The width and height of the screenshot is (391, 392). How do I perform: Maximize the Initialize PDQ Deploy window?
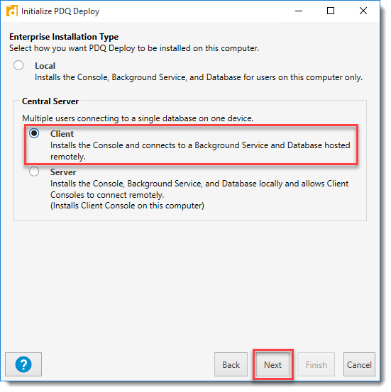point(331,11)
